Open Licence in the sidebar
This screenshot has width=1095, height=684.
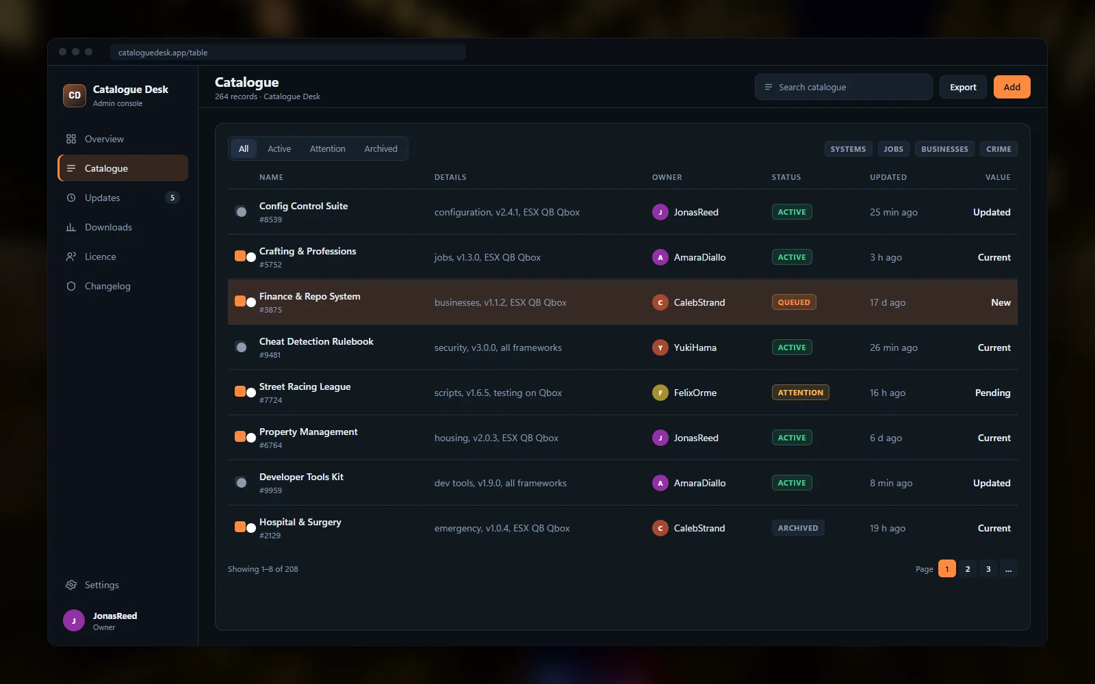point(123,256)
